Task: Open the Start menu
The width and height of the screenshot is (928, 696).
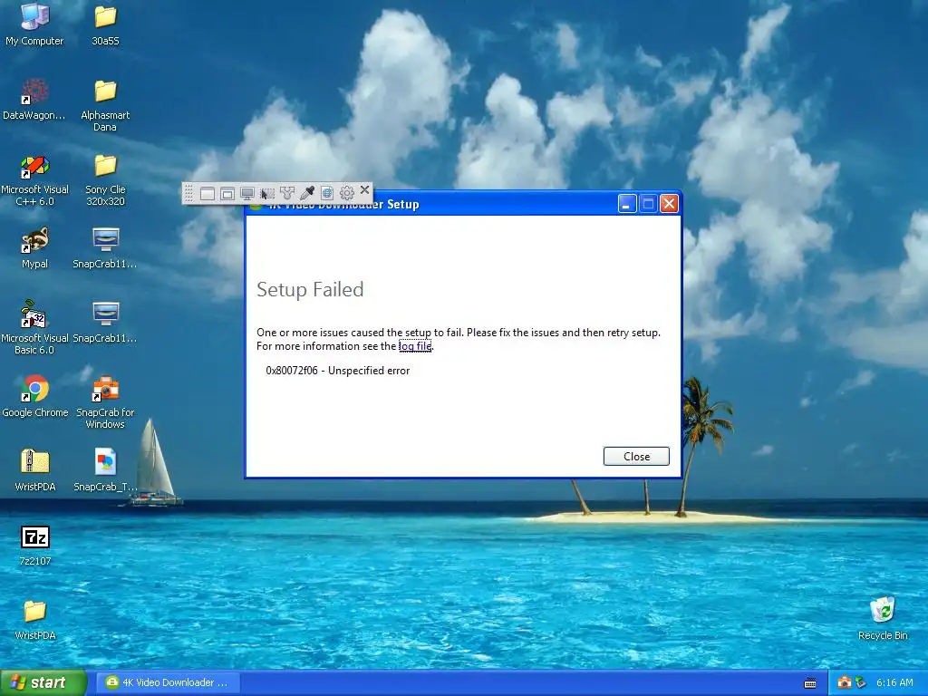Action: (43, 682)
